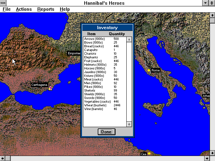
Task: Select the Bread (sacks) row
Action: point(104,46)
